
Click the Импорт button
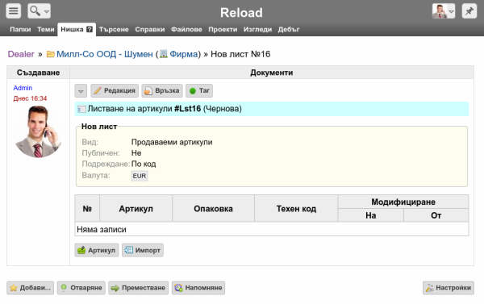[143, 250]
